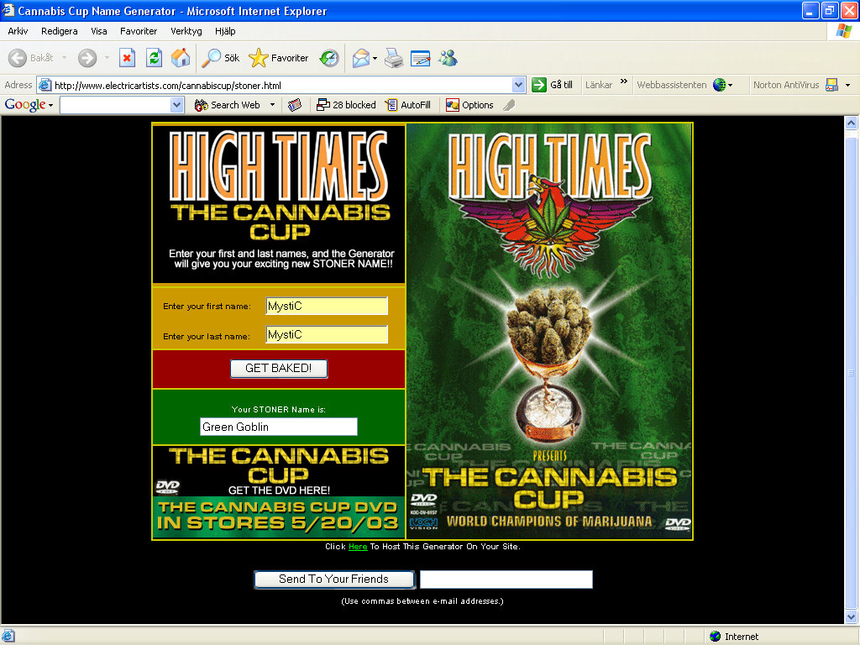
Task: Click the first name input field
Action: tap(327, 306)
